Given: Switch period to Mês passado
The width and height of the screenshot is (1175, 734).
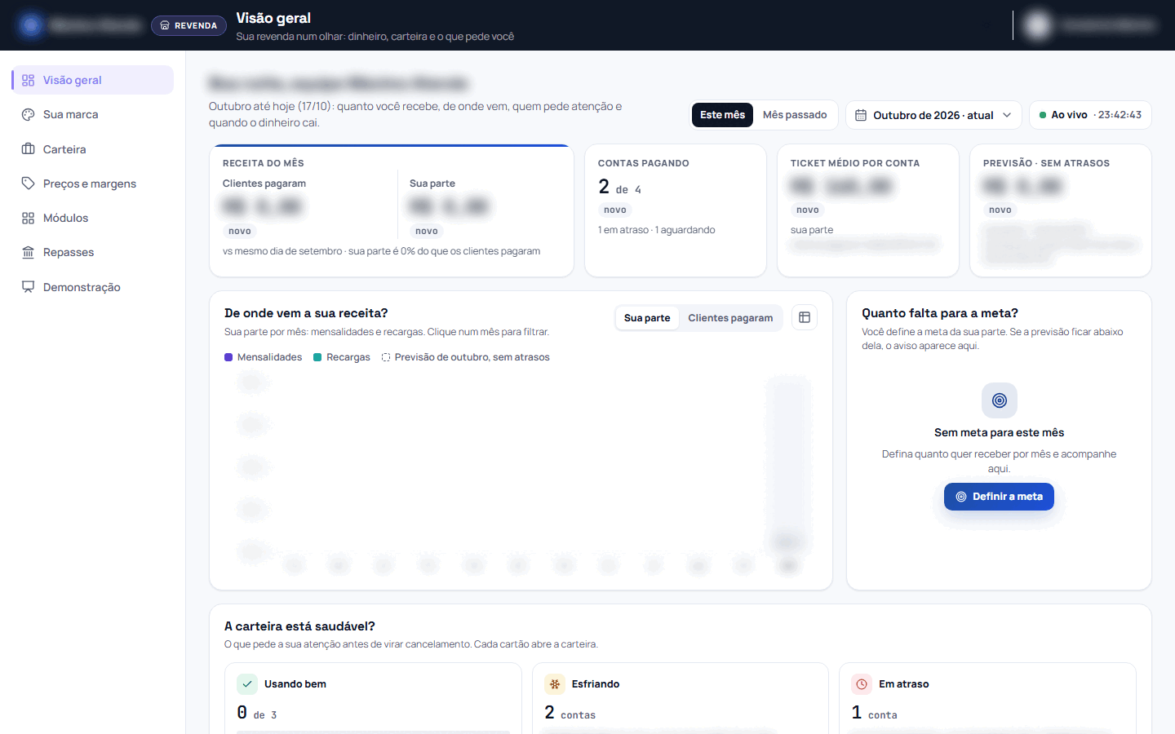Looking at the screenshot, I should click(795, 115).
